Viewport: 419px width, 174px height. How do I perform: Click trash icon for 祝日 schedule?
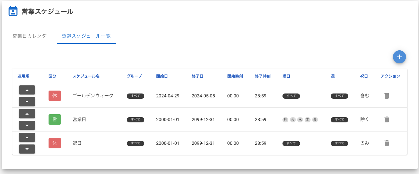pos(386,143)
